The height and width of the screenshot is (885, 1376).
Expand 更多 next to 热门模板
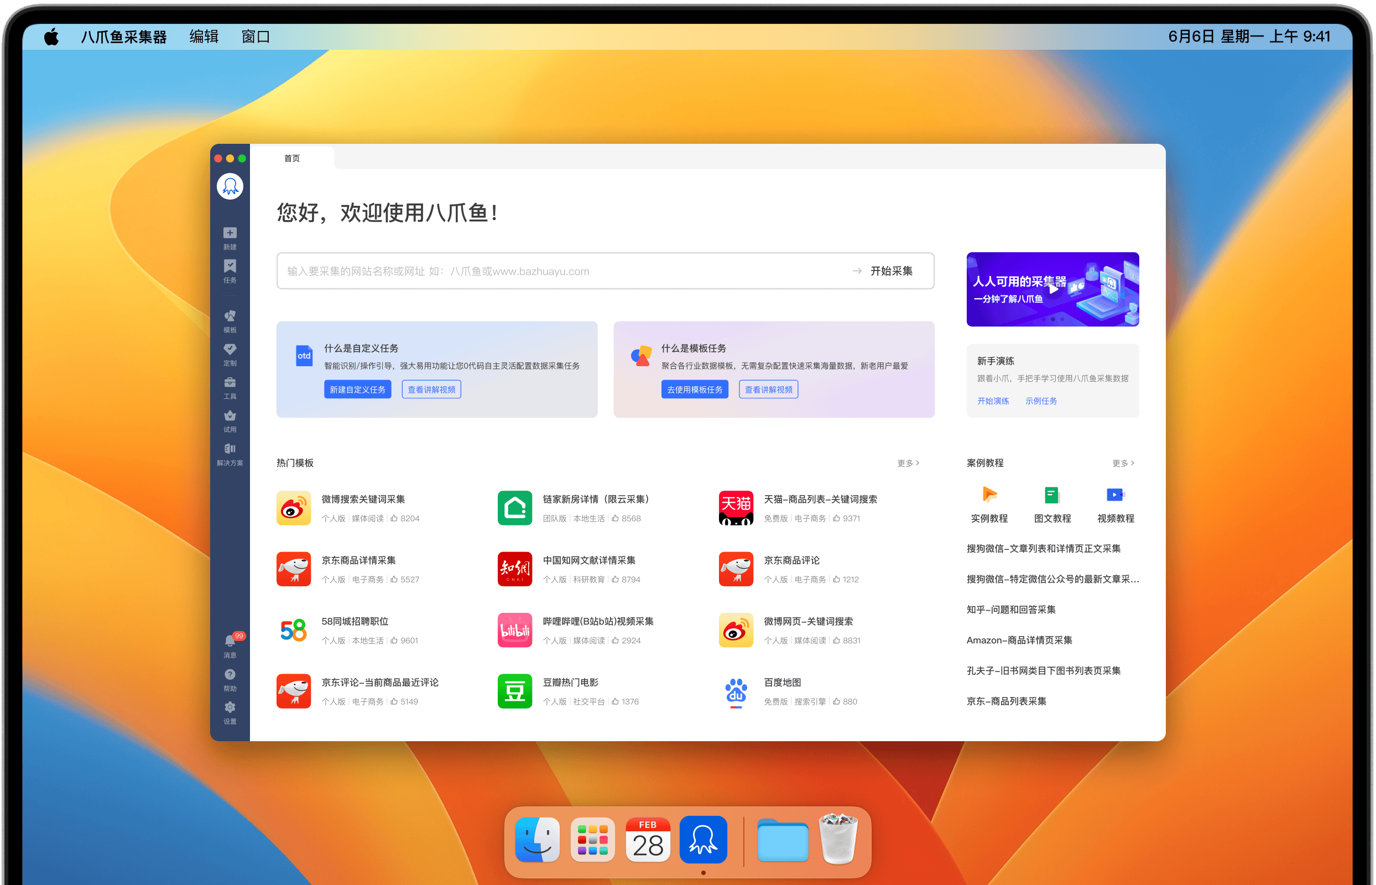click(x=908, y=463)
